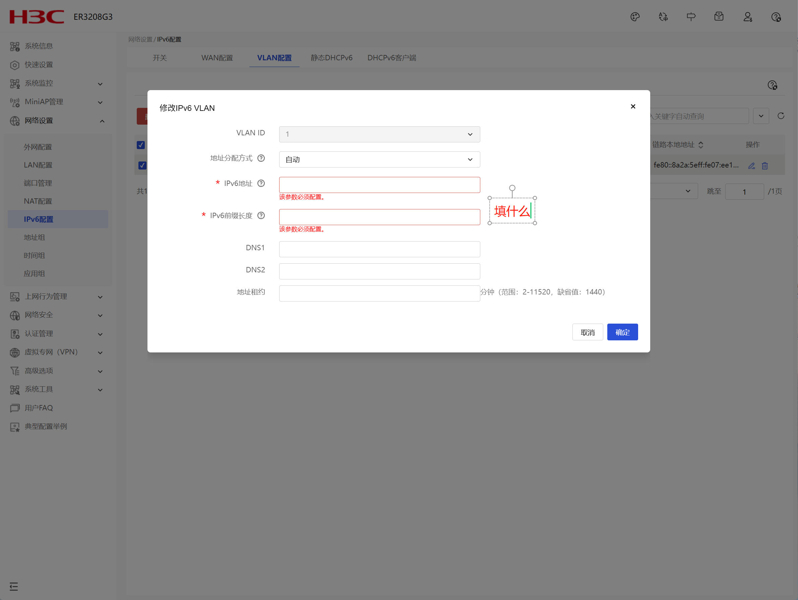Click the theme palette icon in header
This screenshot has height=600, width=798.
click(x=634, y=17)
